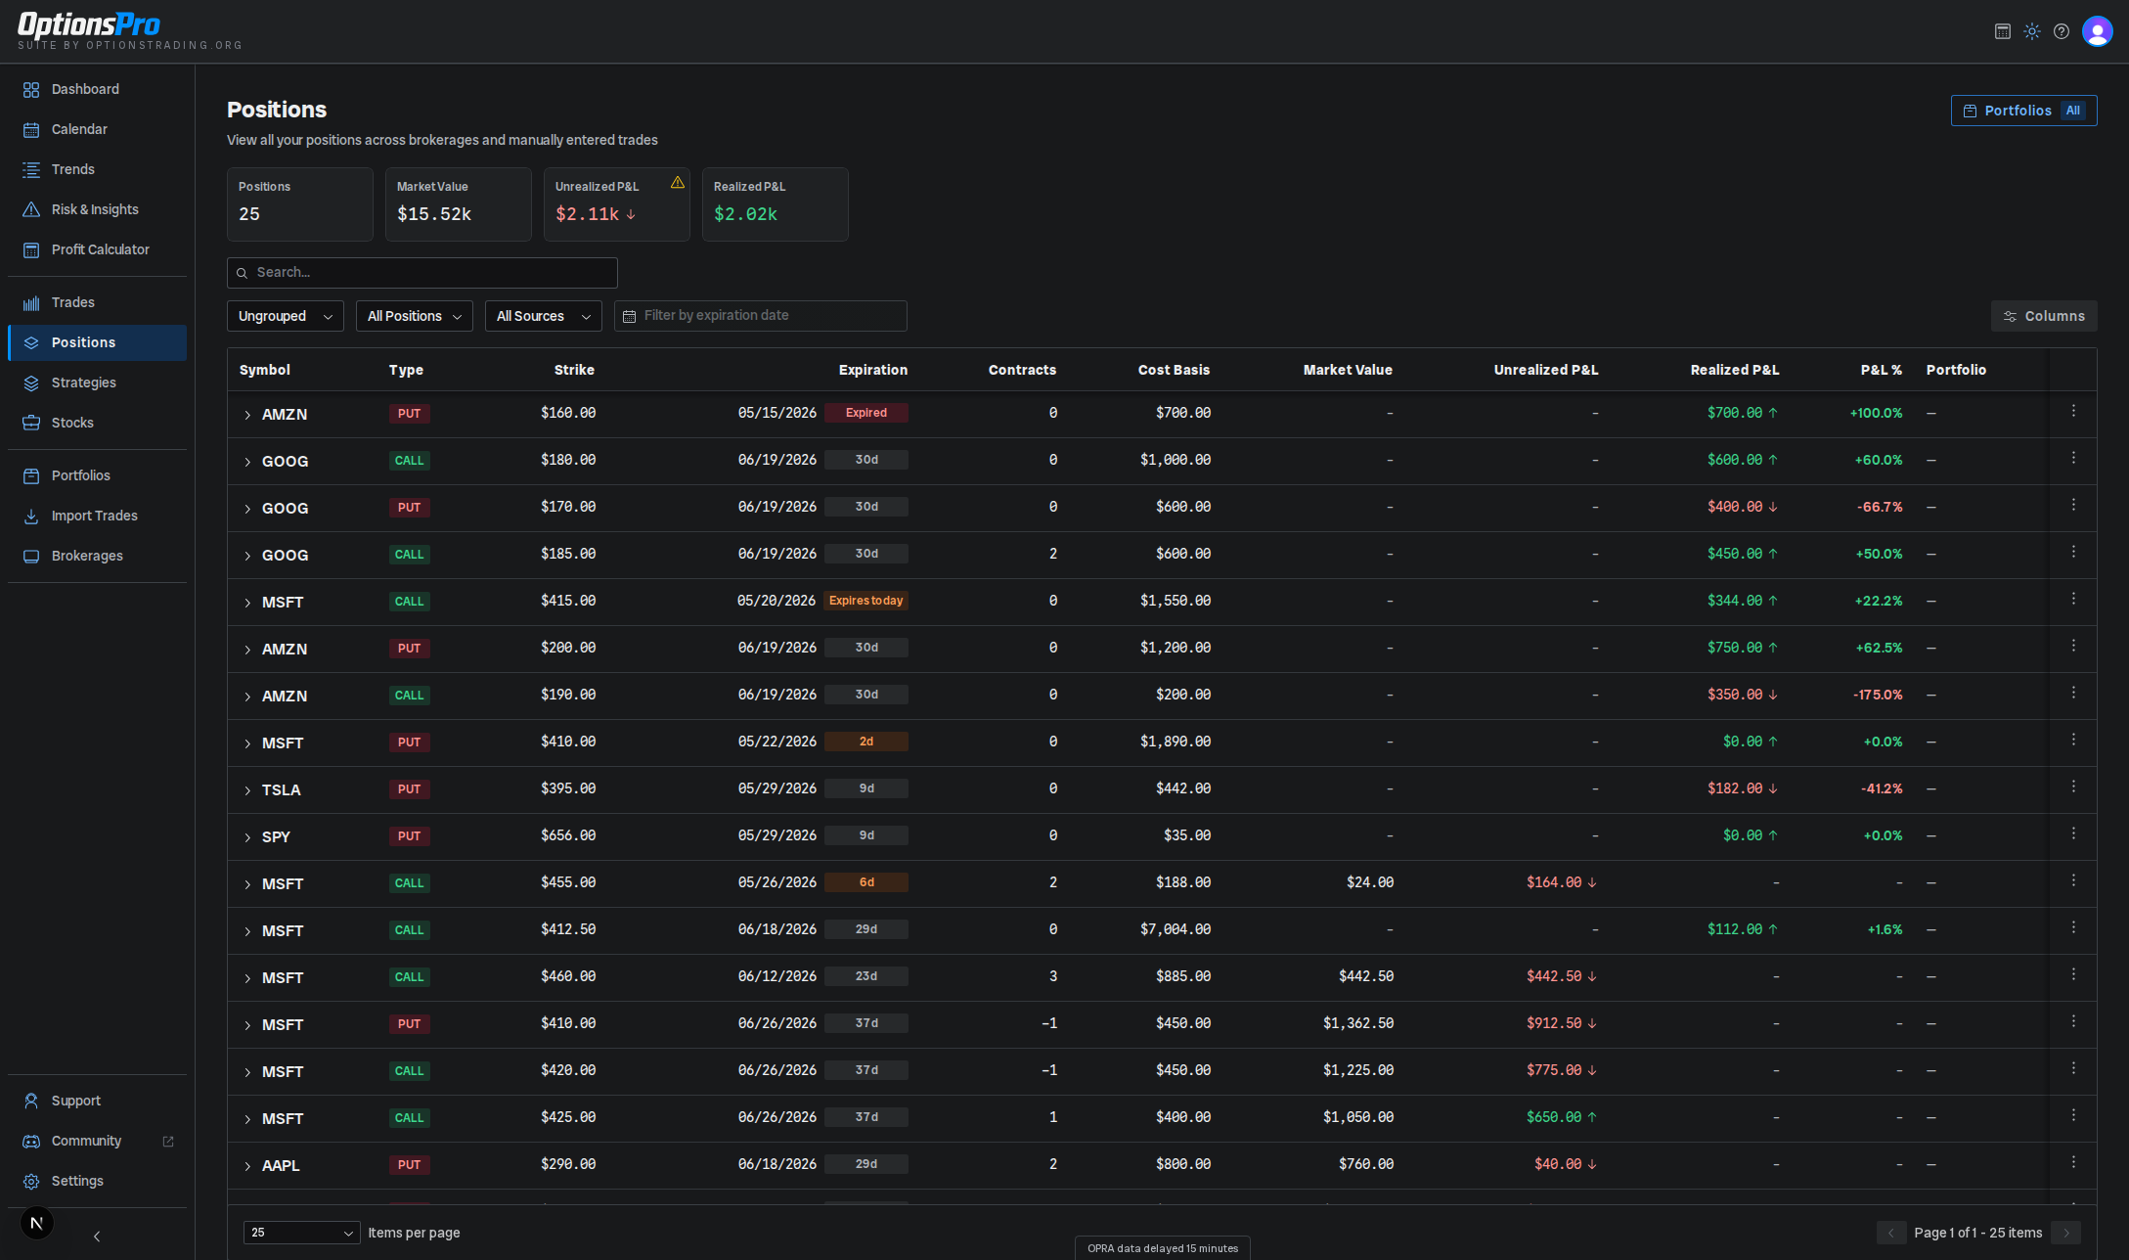The image size is (2129, 1260).
Task: Open the calculator icon in top bar
Action: (x=2002, y=31)
